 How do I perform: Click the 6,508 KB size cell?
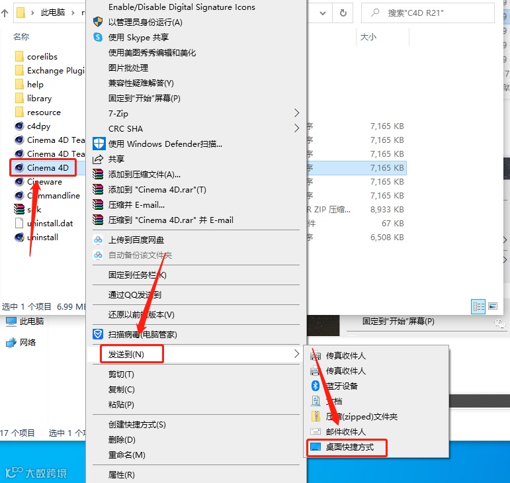387,237
